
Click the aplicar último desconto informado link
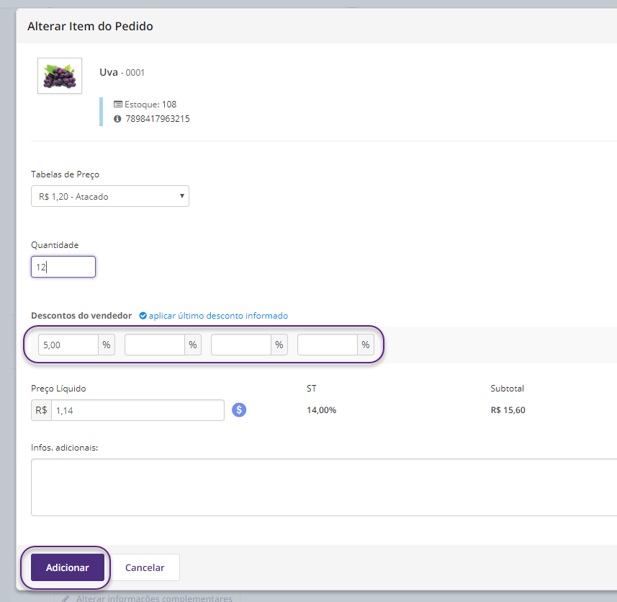click(218, 316)
